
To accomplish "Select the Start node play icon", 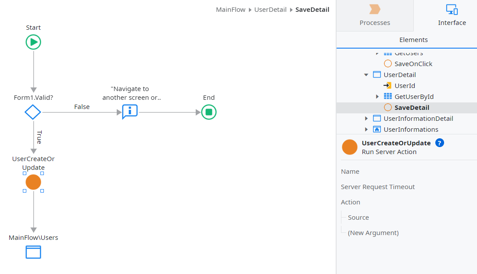I will point(33,42).
